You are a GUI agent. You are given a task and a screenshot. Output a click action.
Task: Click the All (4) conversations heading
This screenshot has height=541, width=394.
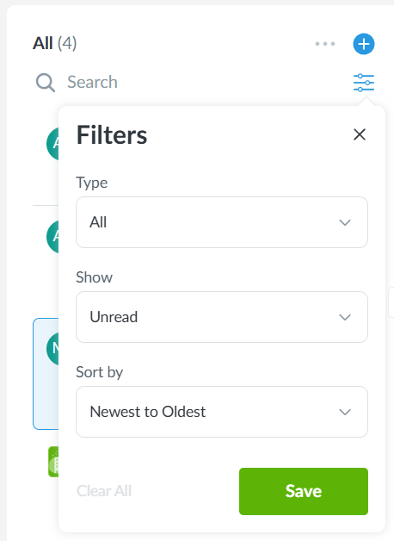(x=55, y=43)
